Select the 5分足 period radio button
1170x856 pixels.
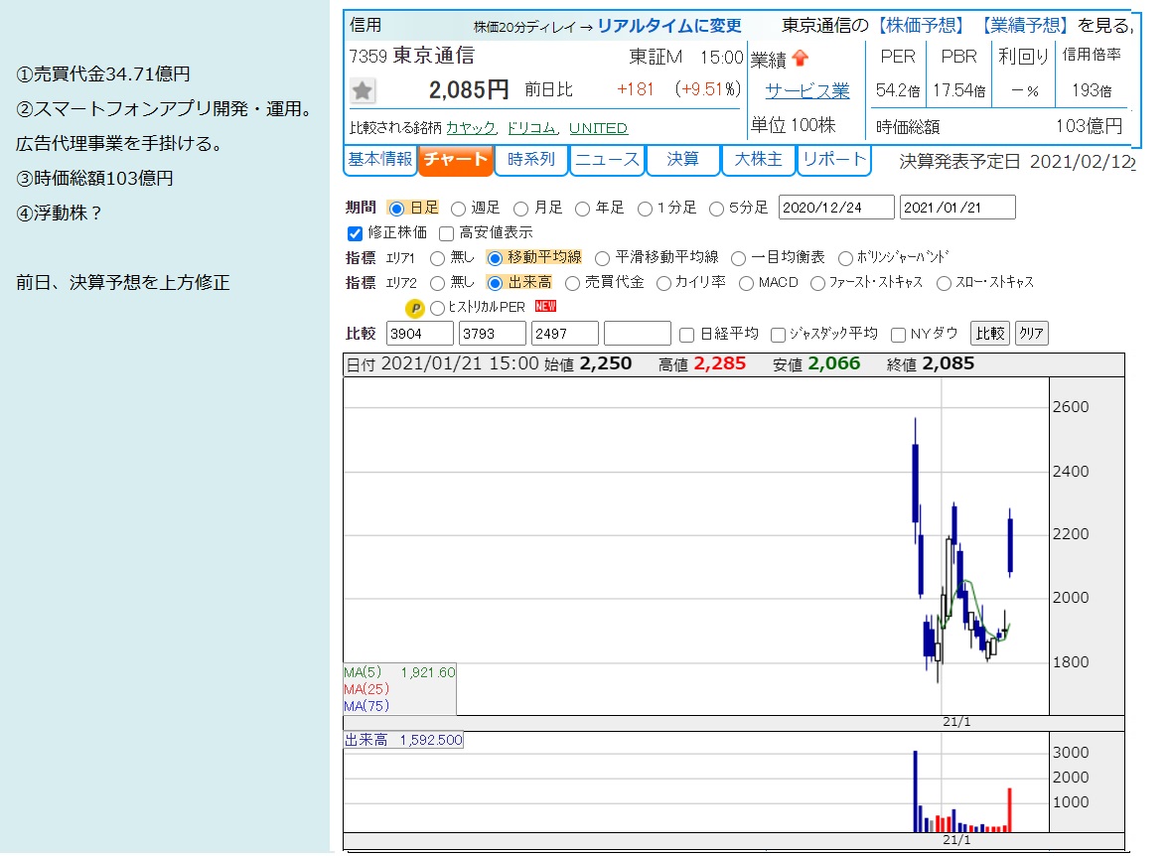coord(716,209)
